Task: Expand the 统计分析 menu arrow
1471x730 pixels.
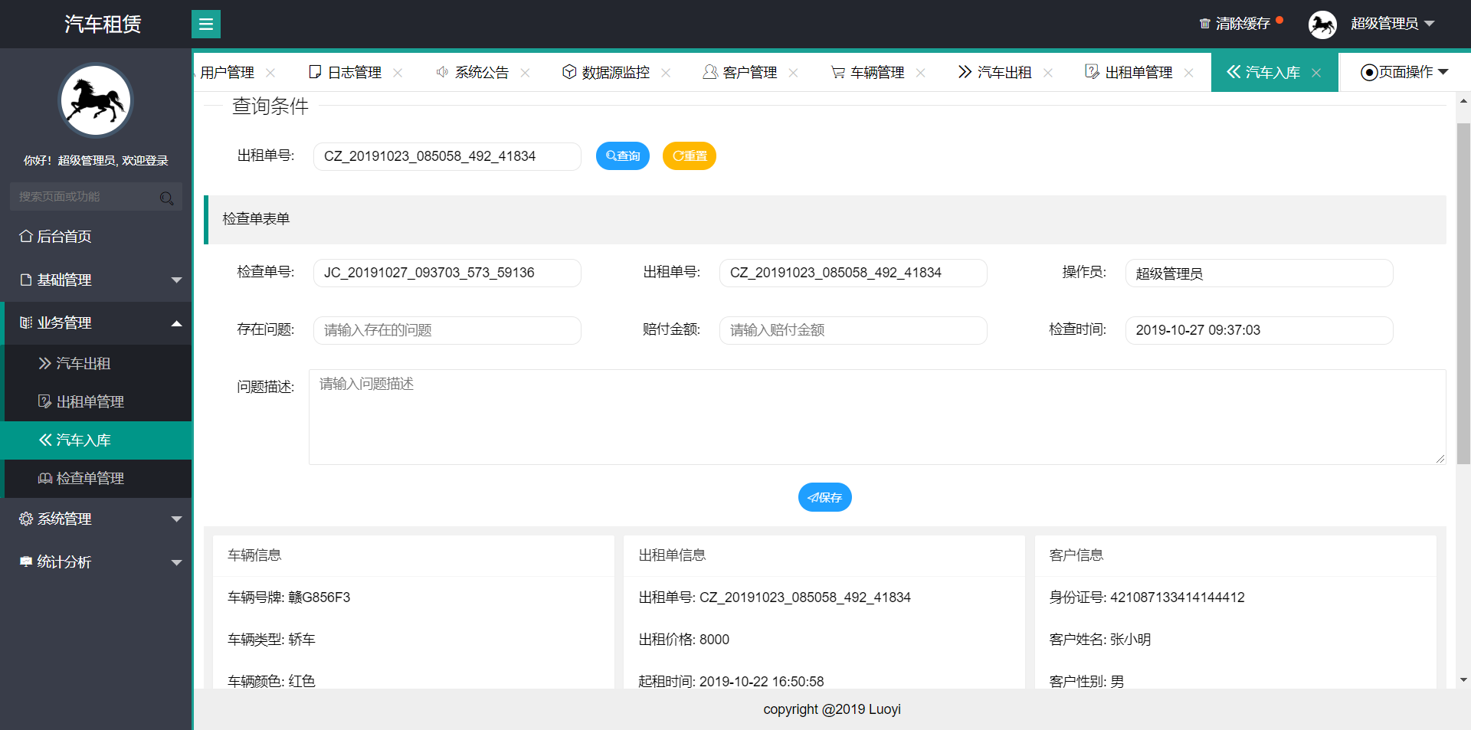Action: tap(176, 562)
